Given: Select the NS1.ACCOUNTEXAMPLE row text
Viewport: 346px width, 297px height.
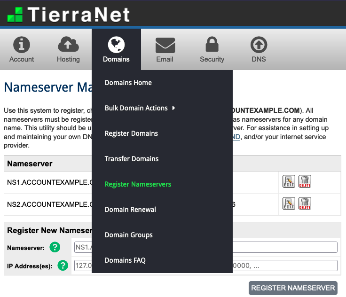Looking at the screenshot, I should point(50,182).
